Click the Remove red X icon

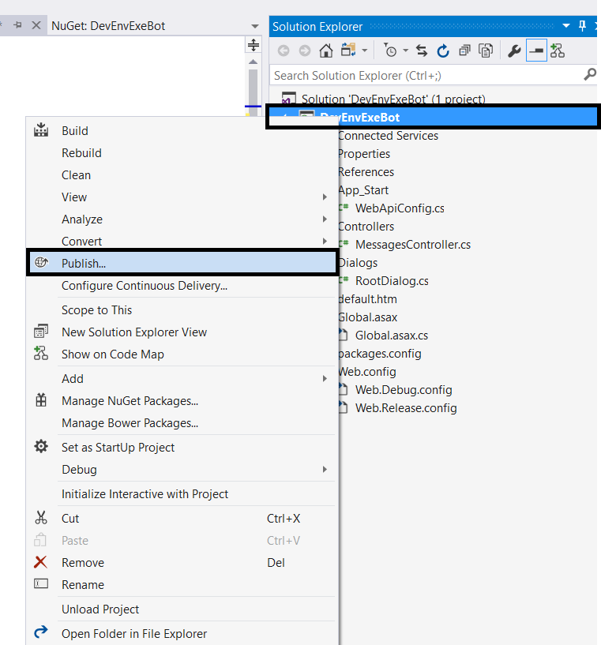pos(40,562)
